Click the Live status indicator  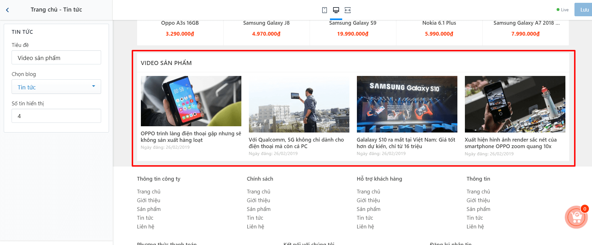point(563,10)
